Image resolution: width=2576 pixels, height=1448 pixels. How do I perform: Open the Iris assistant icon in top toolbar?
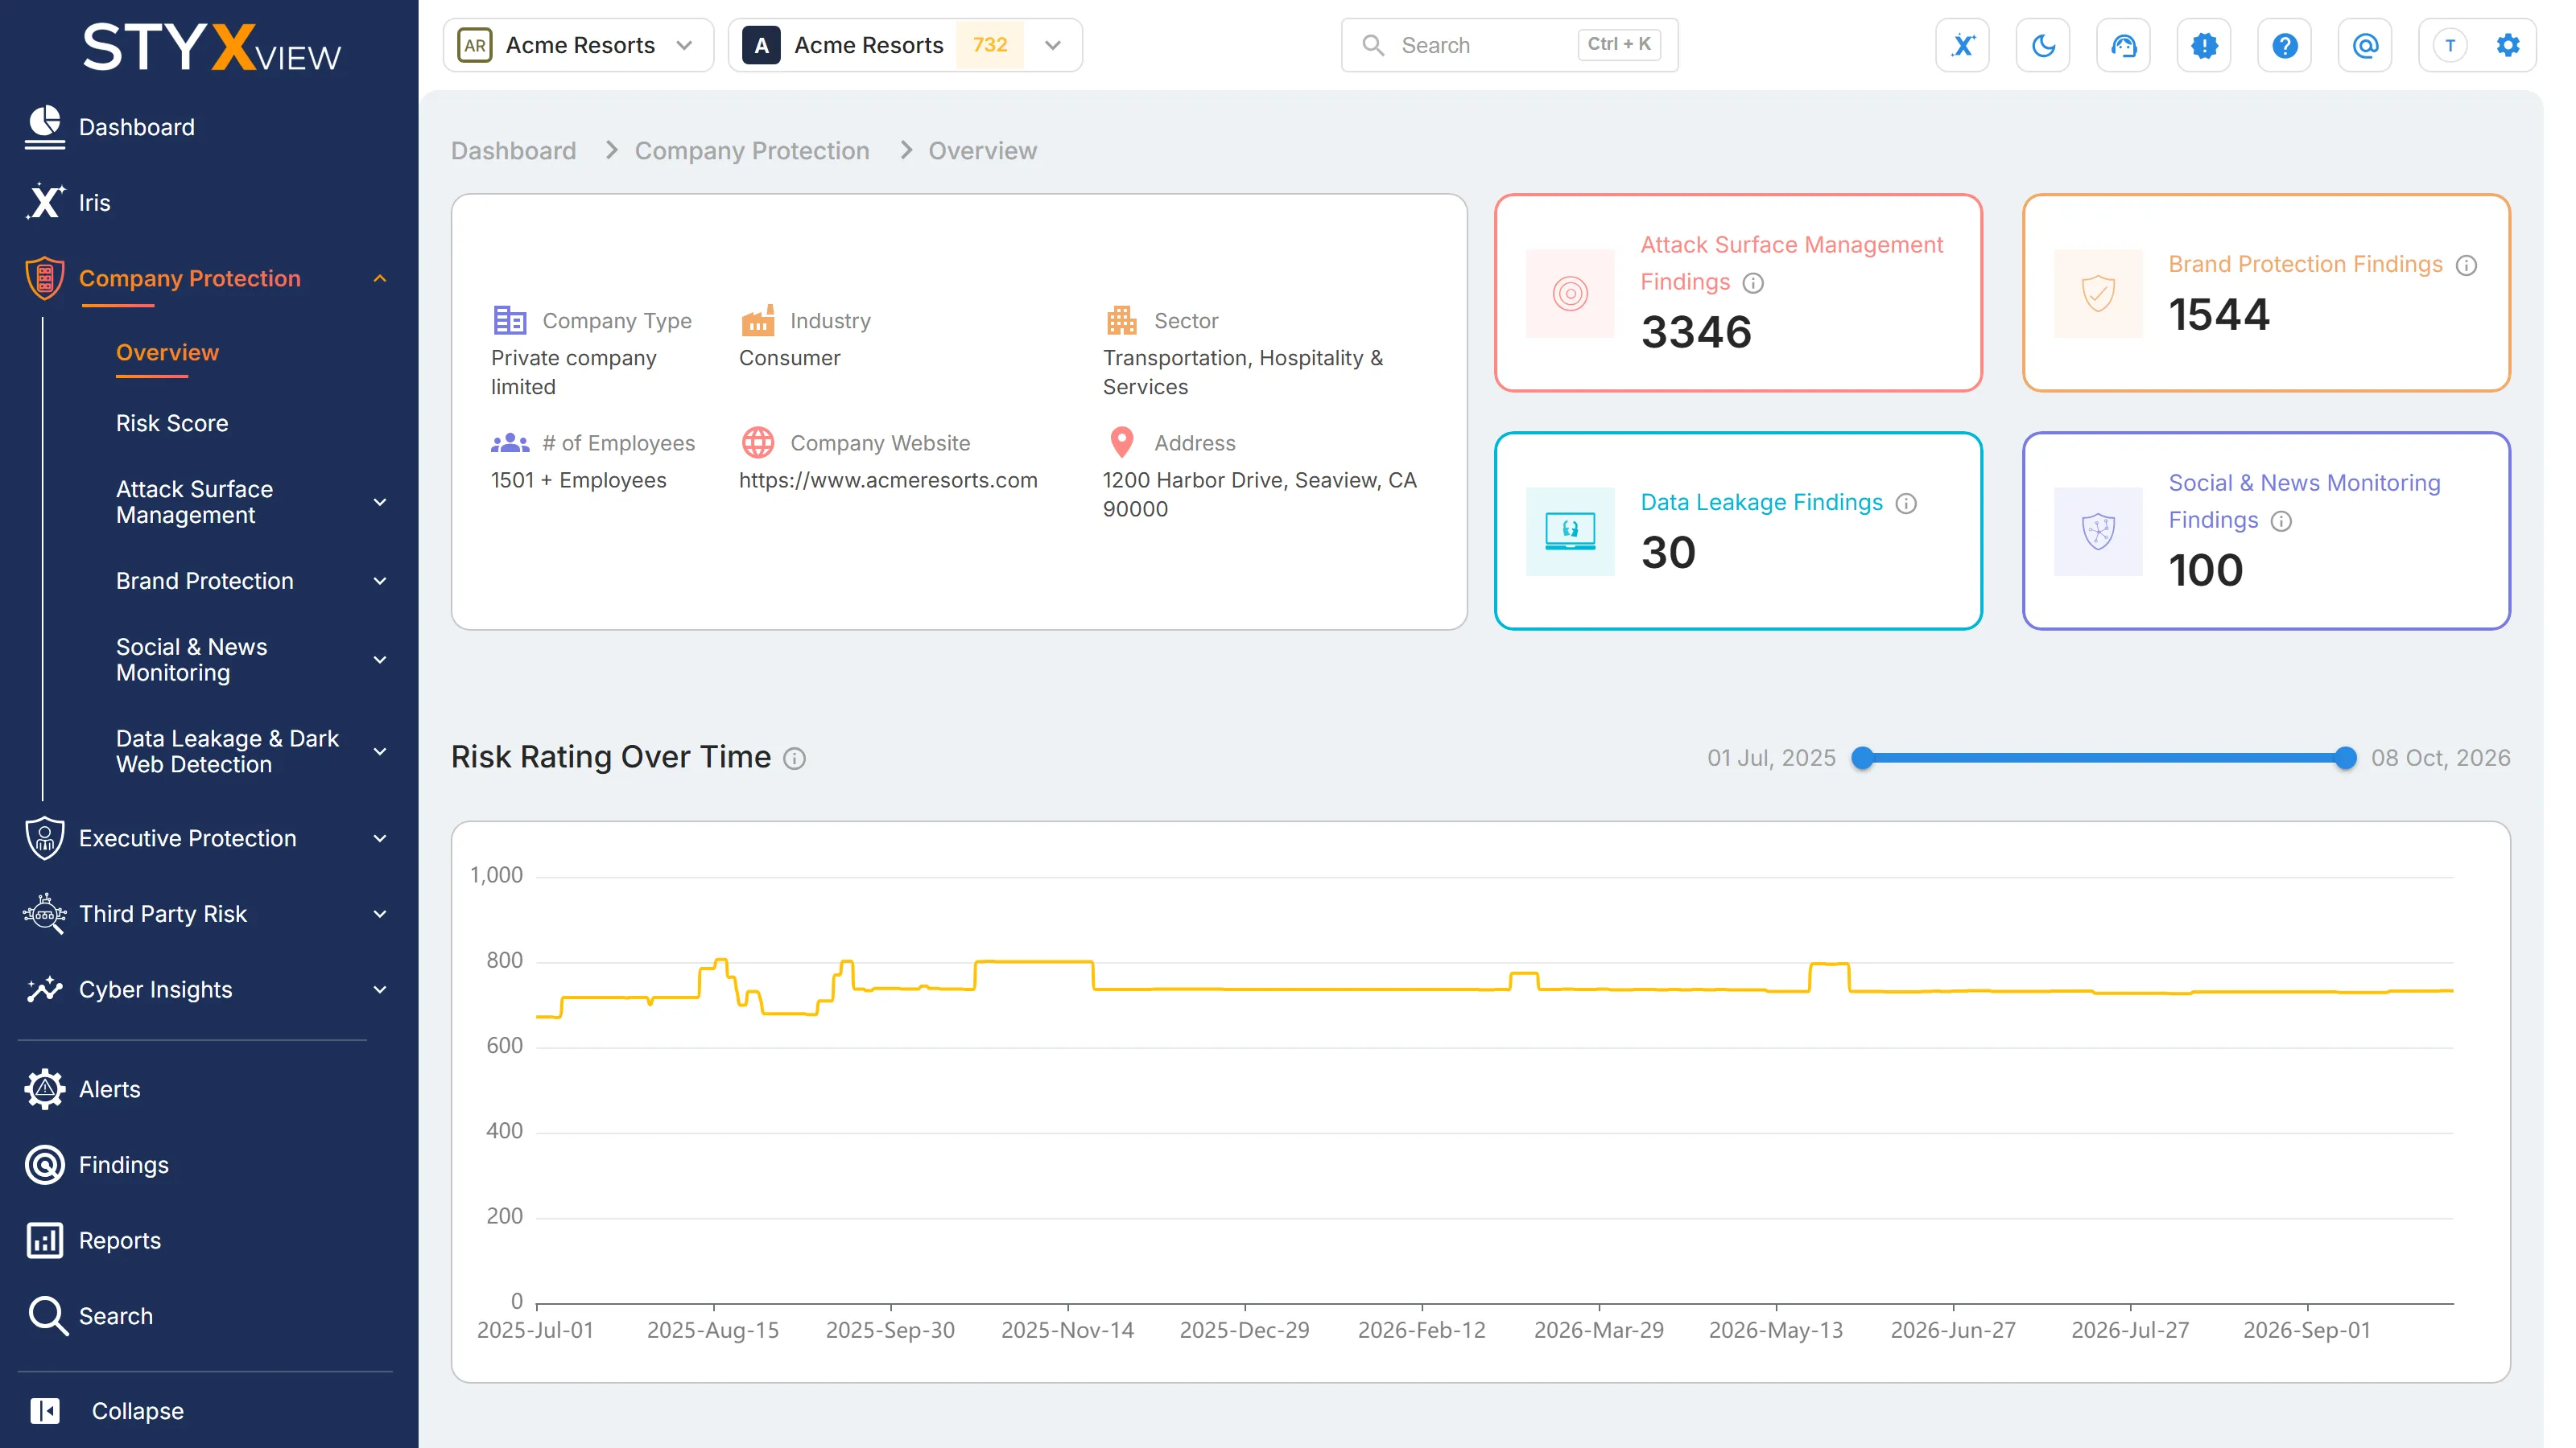coord(1962,45)
